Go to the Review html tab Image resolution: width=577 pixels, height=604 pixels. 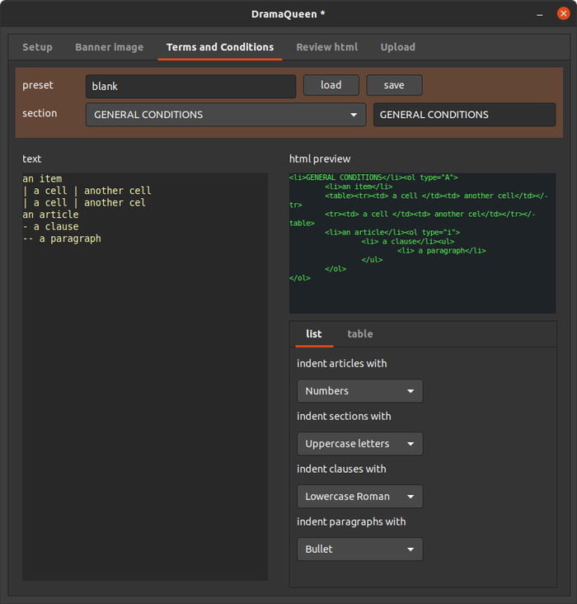[326, 47]
